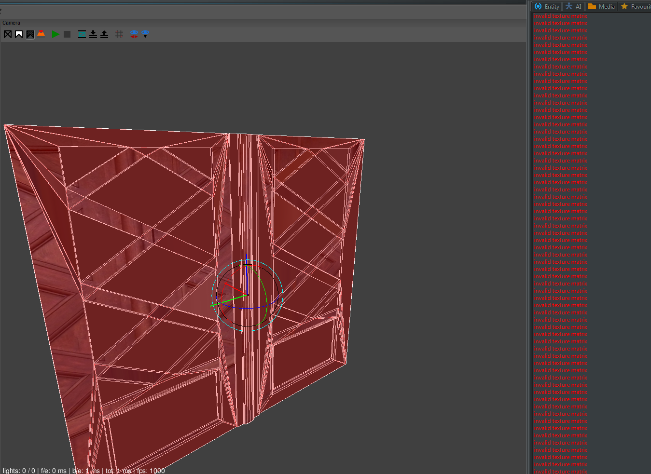Click the first invalid texture matrix log line
Screen dimensions: 651x474
560,16
